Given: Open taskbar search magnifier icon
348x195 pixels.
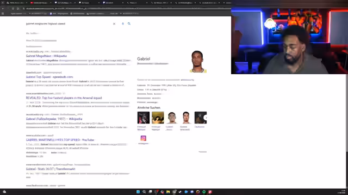Looking at the screenshot, I should point(144,192).
